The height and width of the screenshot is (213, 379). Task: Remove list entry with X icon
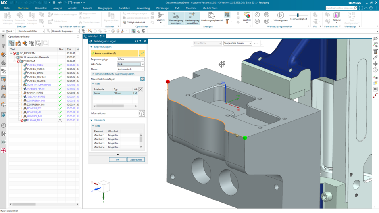(140, 90)
